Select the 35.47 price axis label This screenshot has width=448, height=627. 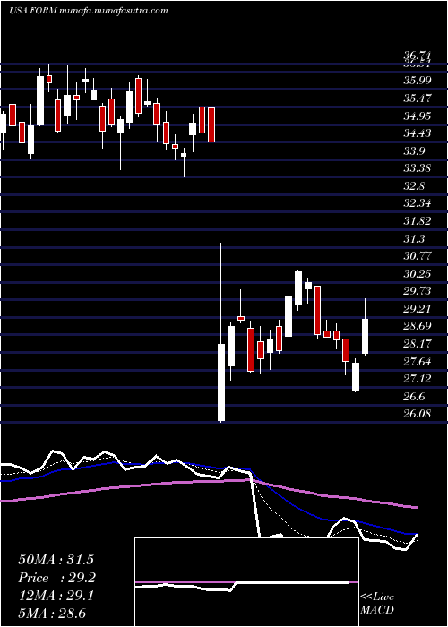pyautogui.click(x=418, y=98)
